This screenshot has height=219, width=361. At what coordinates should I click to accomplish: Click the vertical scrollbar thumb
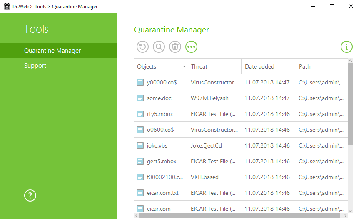[350, 104]
